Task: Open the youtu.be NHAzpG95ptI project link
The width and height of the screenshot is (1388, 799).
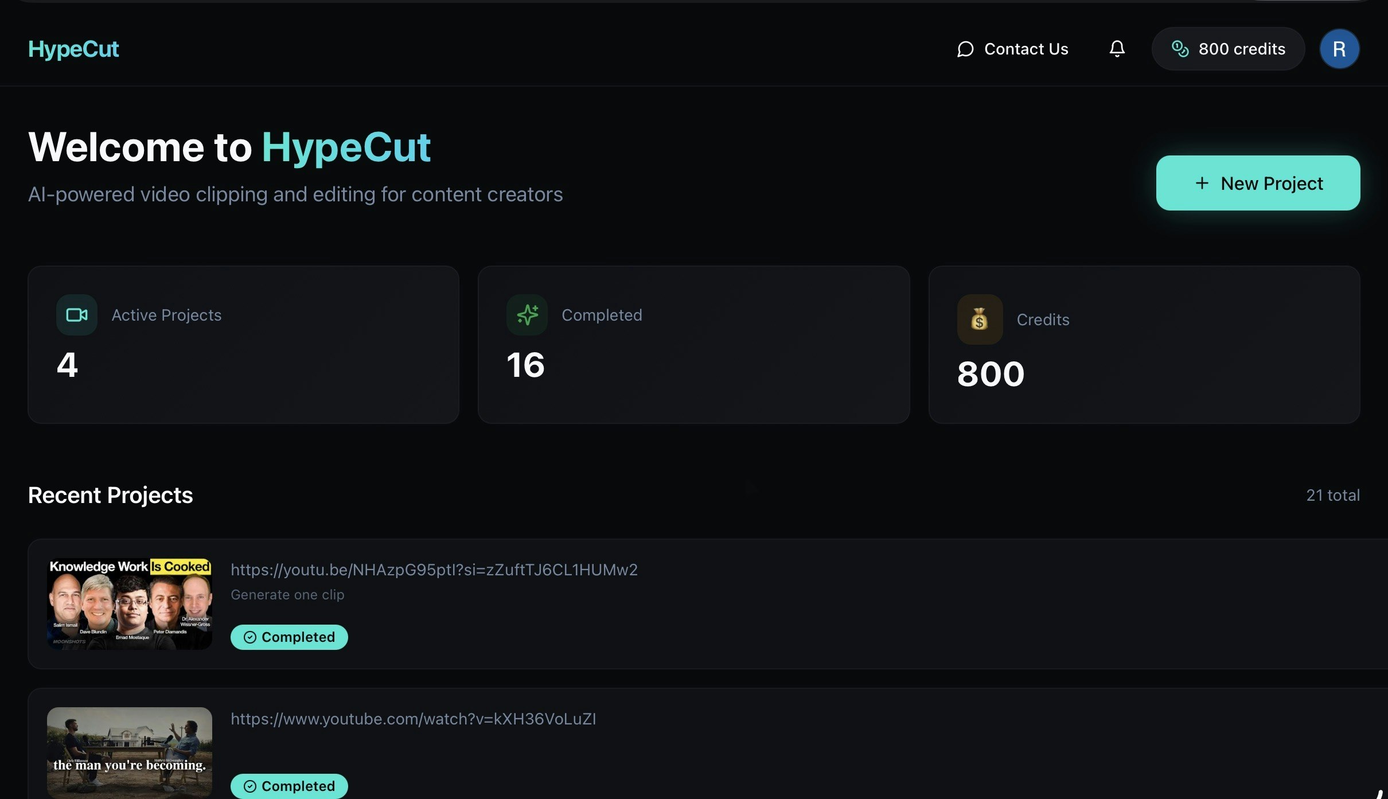Action: pos(434,570)
